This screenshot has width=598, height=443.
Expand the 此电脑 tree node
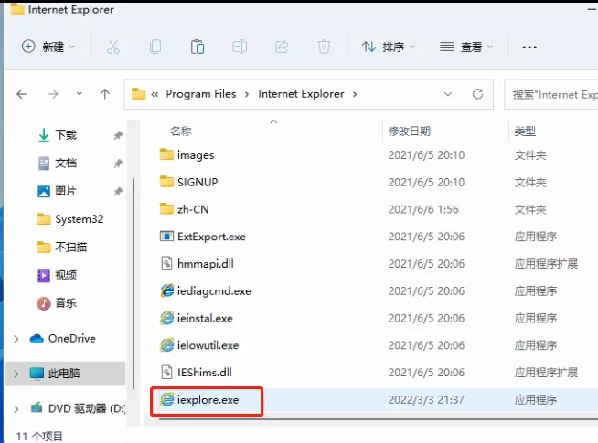point(16,374)
